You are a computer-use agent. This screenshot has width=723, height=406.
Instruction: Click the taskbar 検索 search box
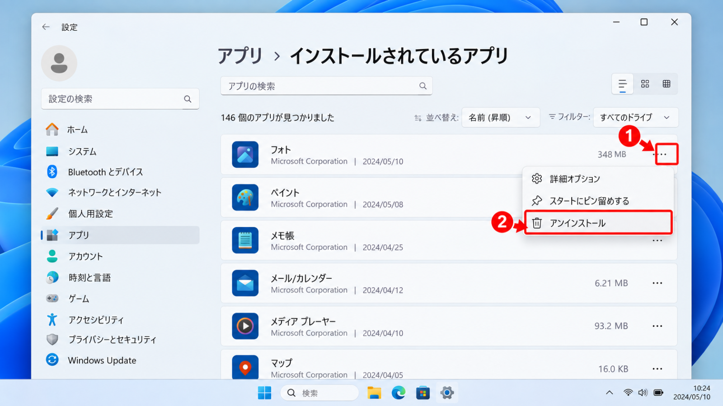[319, 393]
